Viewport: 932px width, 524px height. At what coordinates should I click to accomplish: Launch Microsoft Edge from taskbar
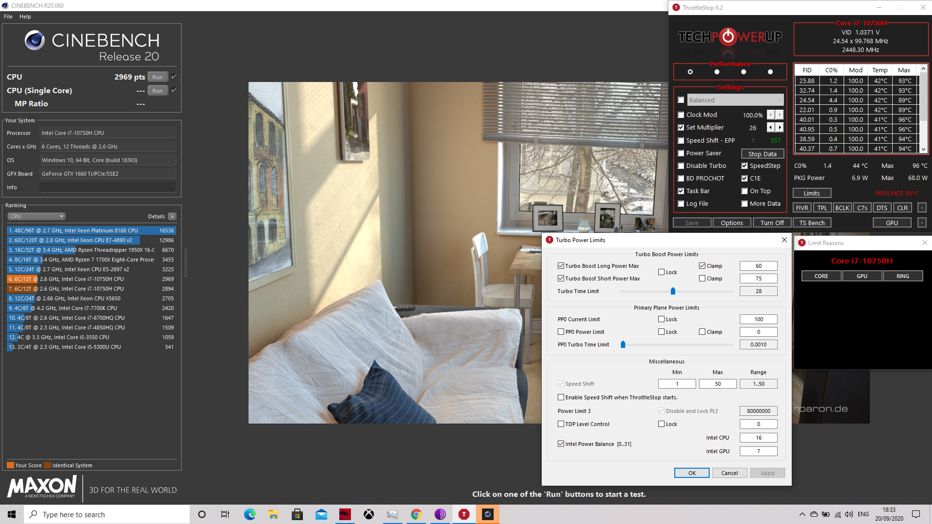pyautogui.click(x=250, y=514)
